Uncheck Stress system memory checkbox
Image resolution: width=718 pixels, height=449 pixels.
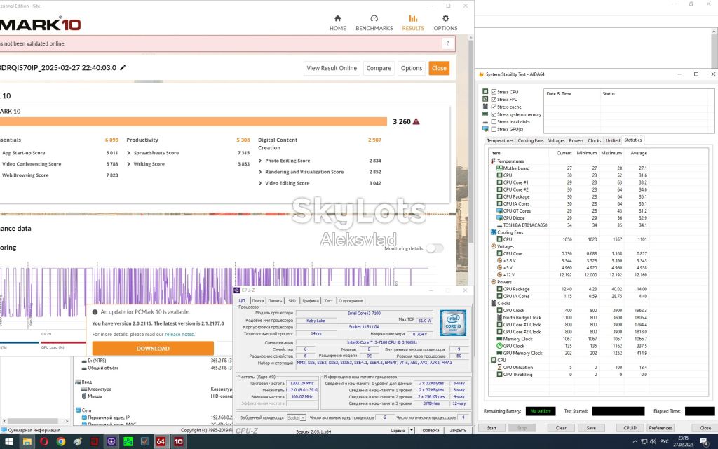[x=494, y=114]
